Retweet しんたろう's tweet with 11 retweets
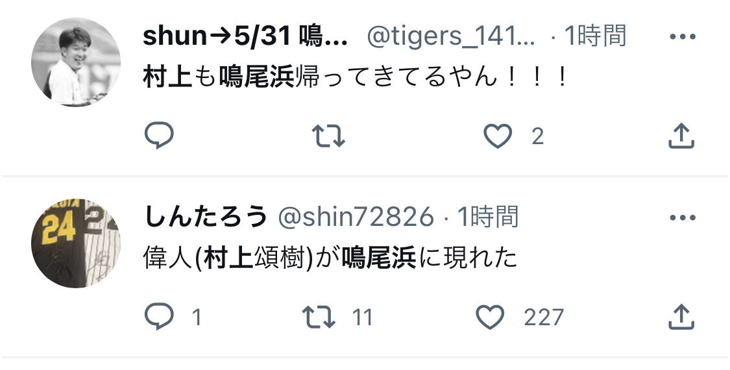The width and height of the screenshot is (730, 370). 319,317
